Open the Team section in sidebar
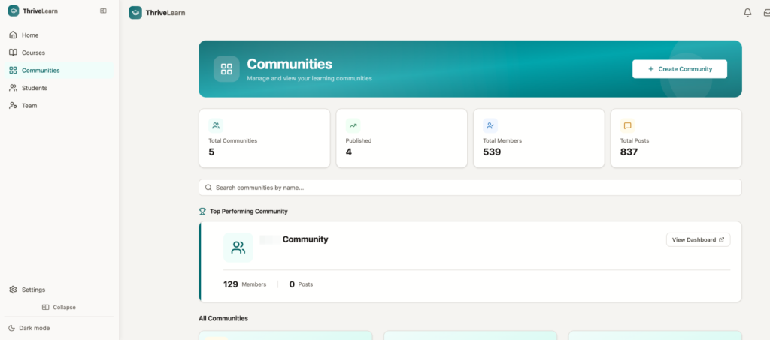The width and height of the screenshot is (770, 340). coord(29,106)
